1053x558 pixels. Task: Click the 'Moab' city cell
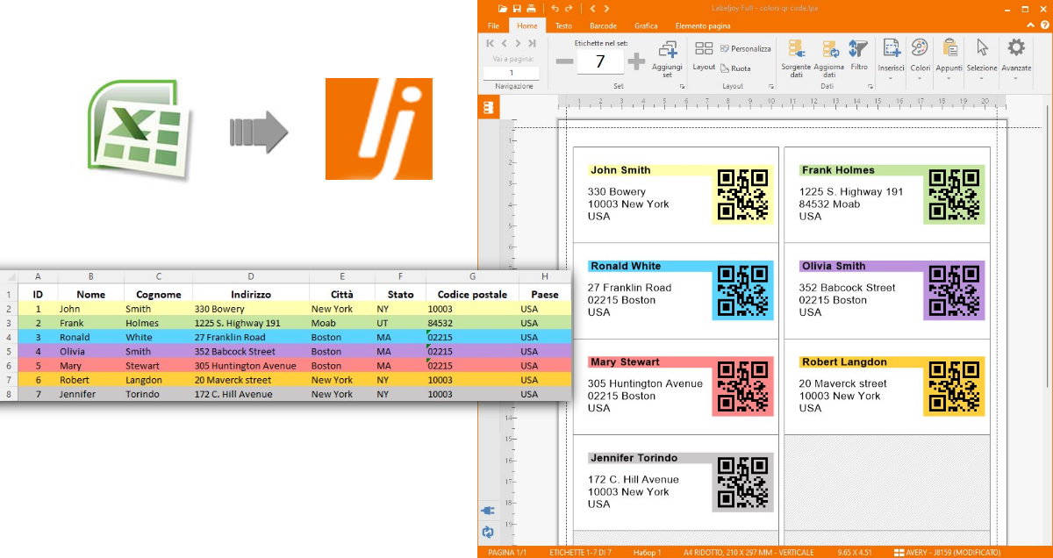341,323
